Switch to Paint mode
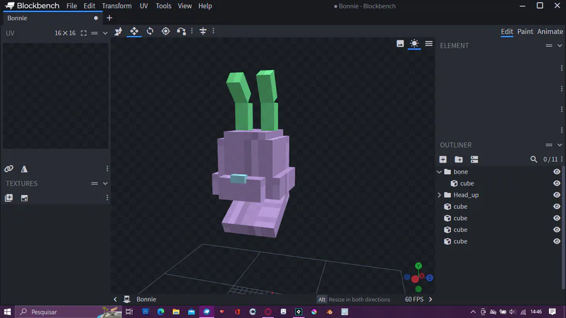The image size is (566, 318). pos(525,31)
